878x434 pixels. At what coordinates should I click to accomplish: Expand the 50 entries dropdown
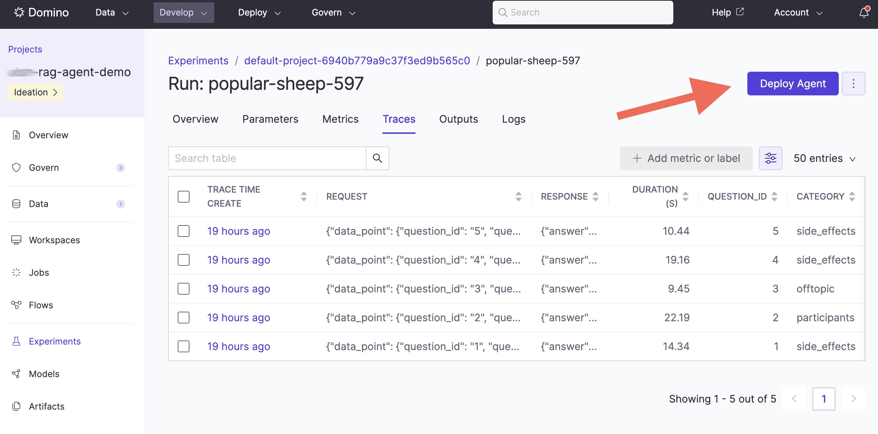click(824, 158)
